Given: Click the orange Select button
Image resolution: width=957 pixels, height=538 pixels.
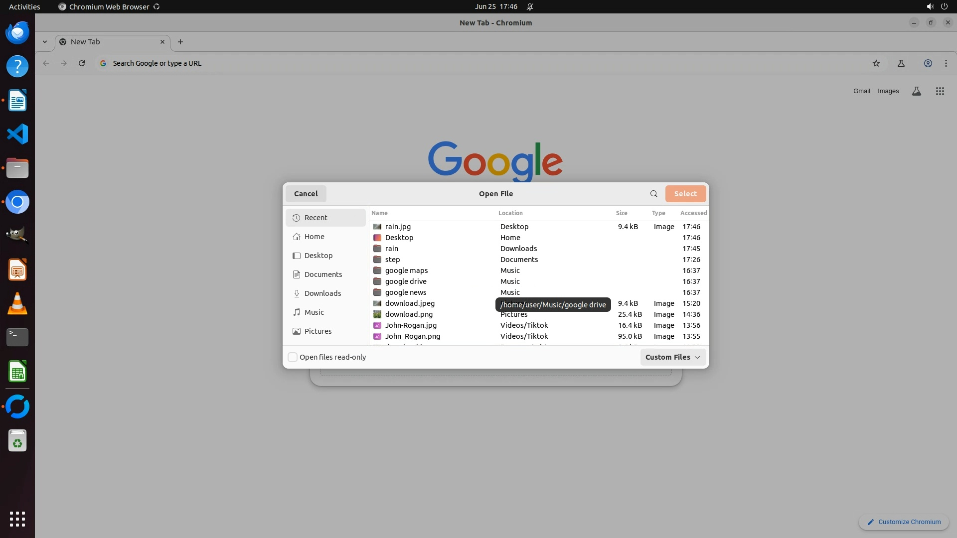Looking at the screenshot, I should (685, 194).
